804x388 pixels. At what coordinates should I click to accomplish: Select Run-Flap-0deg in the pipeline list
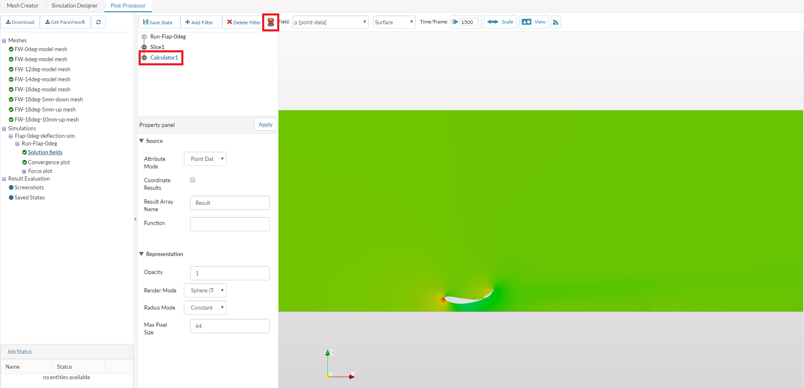coord(168,37)
